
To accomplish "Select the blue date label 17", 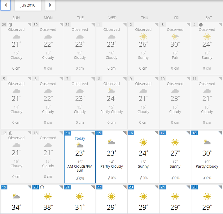I will coord(163,133).
